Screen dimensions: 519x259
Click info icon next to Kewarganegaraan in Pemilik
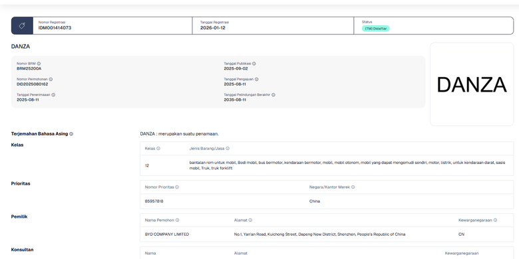click(495, 220)
